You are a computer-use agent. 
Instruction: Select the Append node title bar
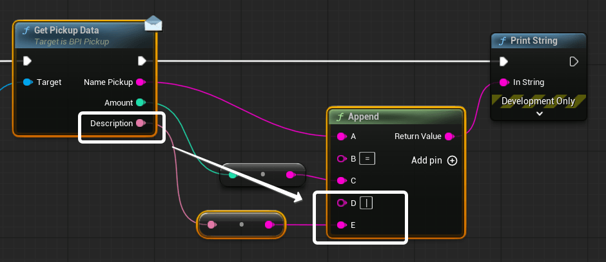(395, 117)
